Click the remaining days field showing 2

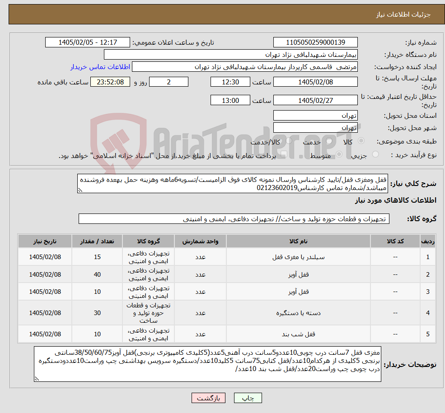click(169, 82)
